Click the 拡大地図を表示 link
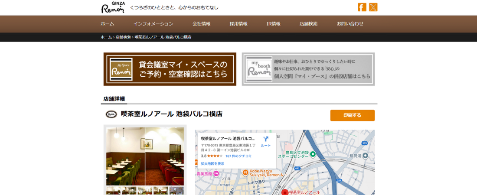Image resolution: width=477 pixels, height=195 pixels. pos(212,163)
